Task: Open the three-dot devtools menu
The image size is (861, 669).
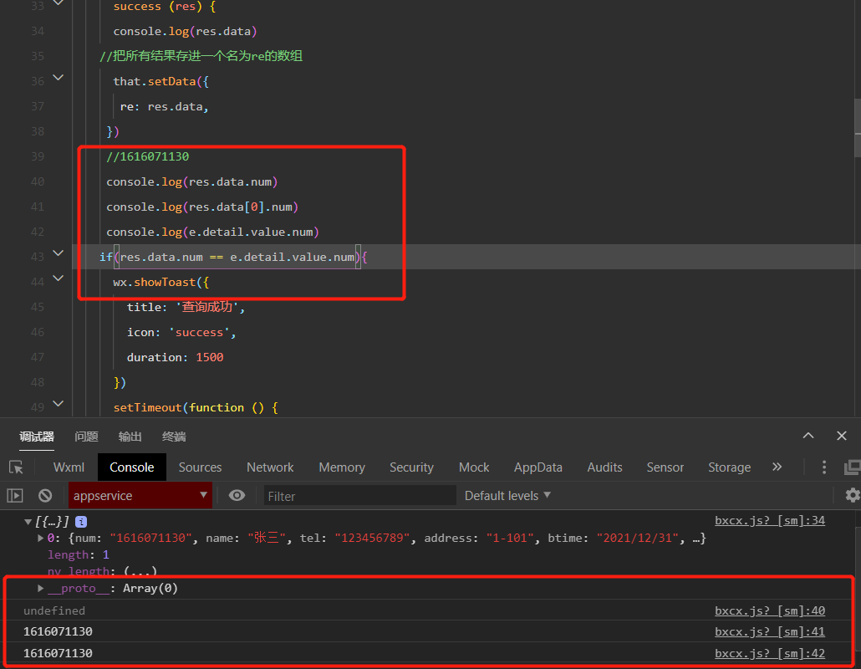Action: coord(823,467)
